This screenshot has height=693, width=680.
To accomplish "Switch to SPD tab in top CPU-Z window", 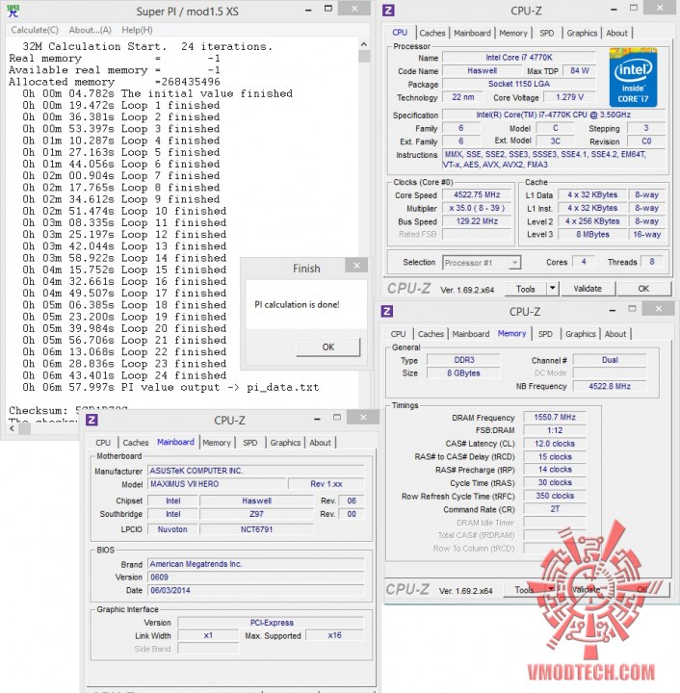I will (x=546, y=33).
